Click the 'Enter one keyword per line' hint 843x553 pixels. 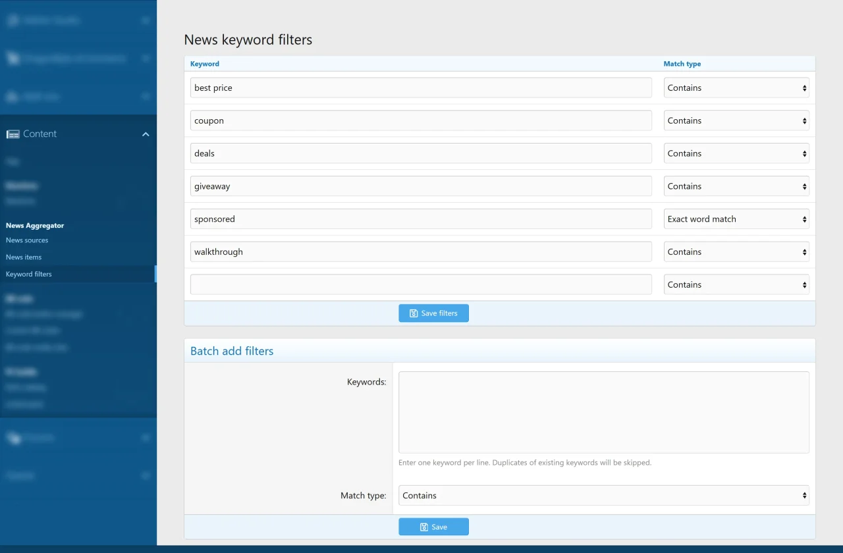tap(525, 463)
